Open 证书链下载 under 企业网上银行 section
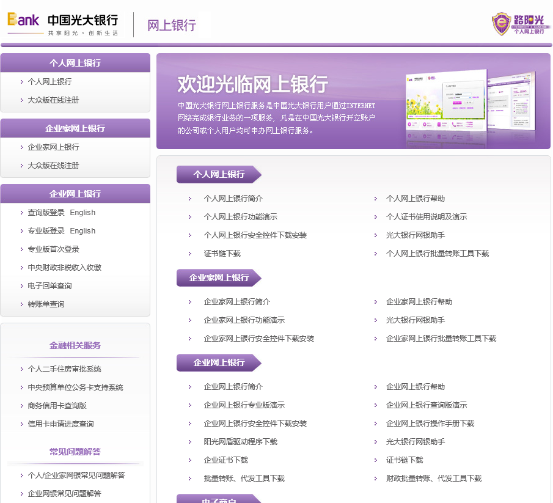 (x=405, y=460)
